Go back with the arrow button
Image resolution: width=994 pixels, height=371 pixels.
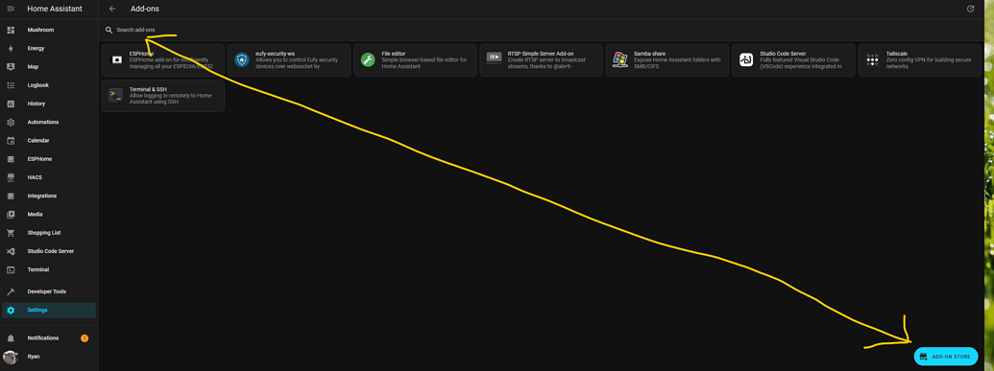[x=112, y=9]
